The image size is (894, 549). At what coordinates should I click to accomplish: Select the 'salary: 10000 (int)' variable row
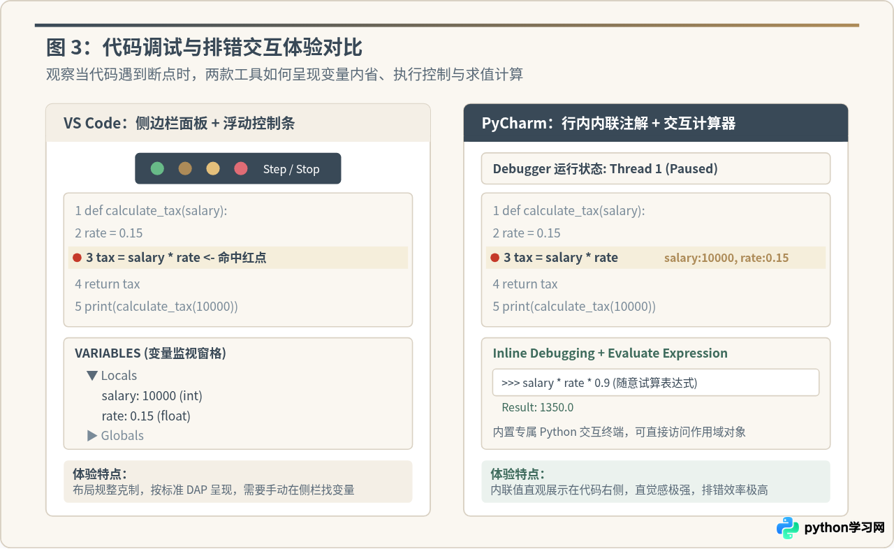pos(152,395)
